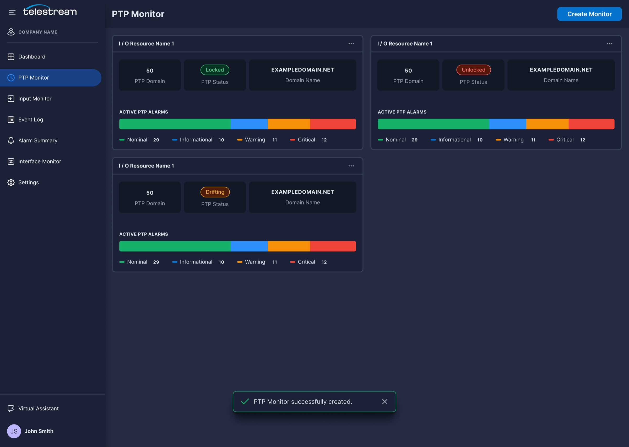Image resolution: width=629 pixels, height=447 pixels.
Task: Click blue Informational segment in Locked card bar
Action: pos(249,124)
